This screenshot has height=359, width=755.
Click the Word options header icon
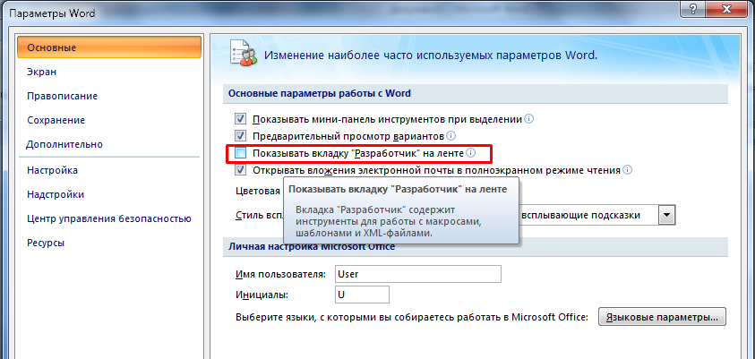click(x=245, y=55)
